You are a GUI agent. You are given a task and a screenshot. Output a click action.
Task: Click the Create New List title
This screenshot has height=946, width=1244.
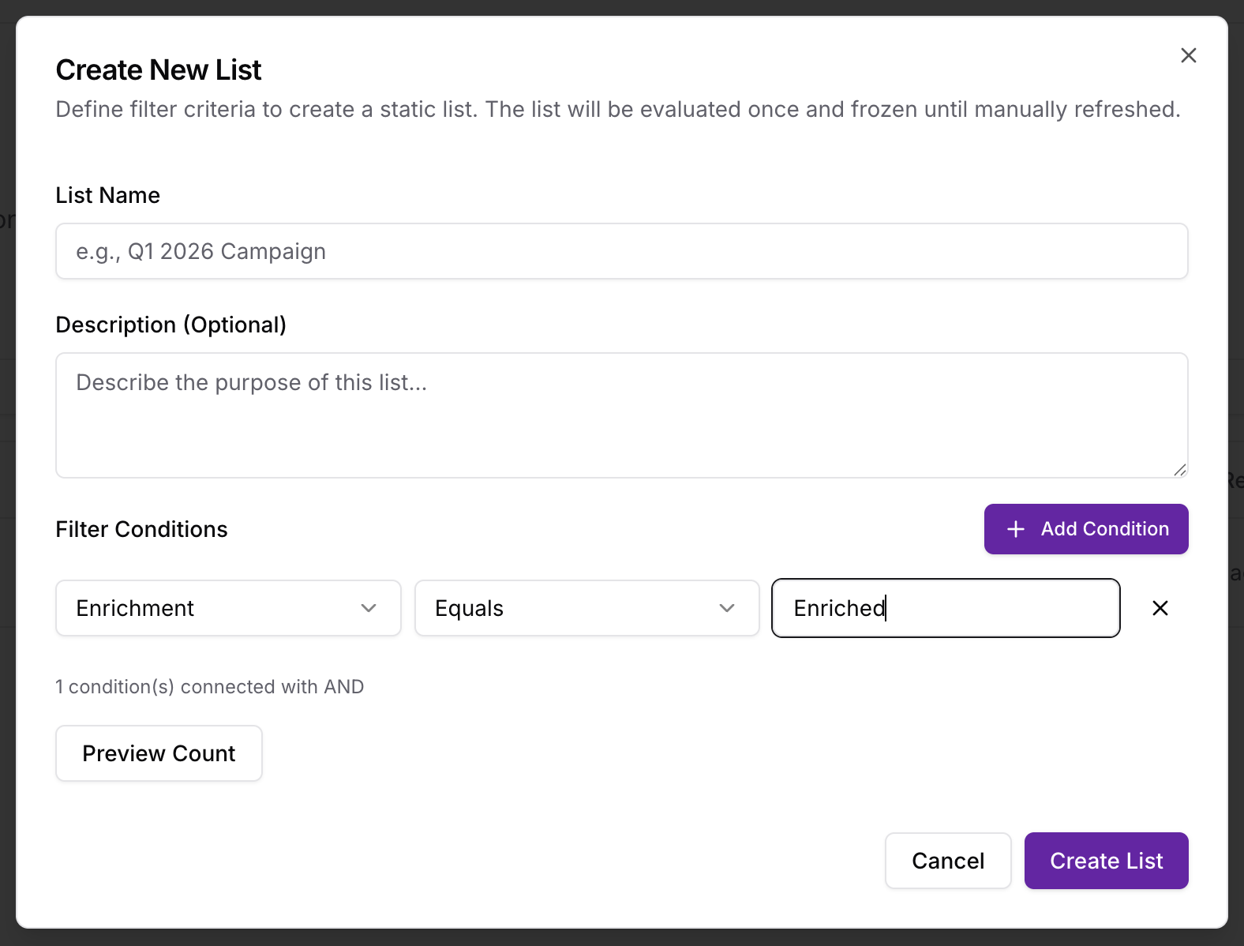pyautogui.click(x=158, y=69)
